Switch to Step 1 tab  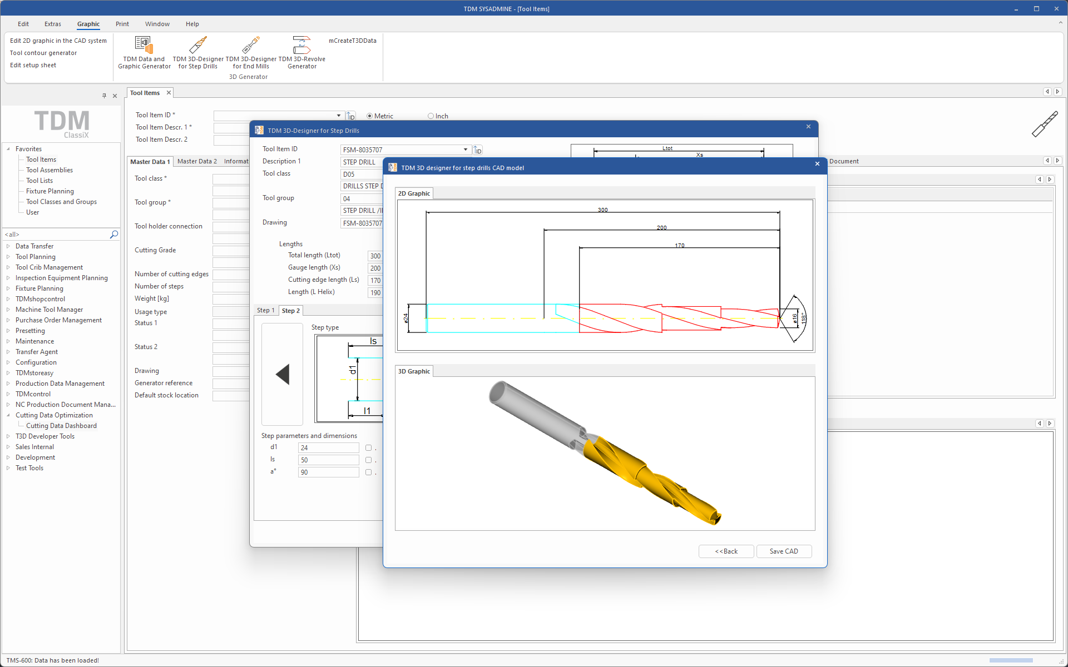coord(266,310)
